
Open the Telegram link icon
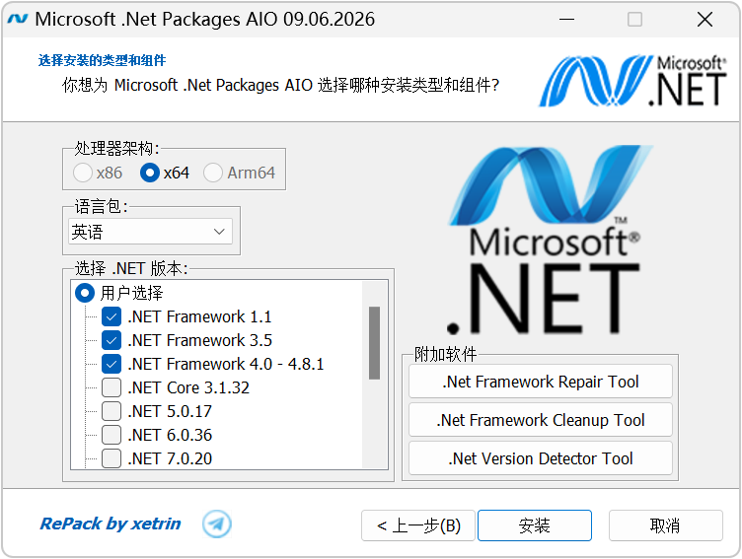(x=217, y=524)
